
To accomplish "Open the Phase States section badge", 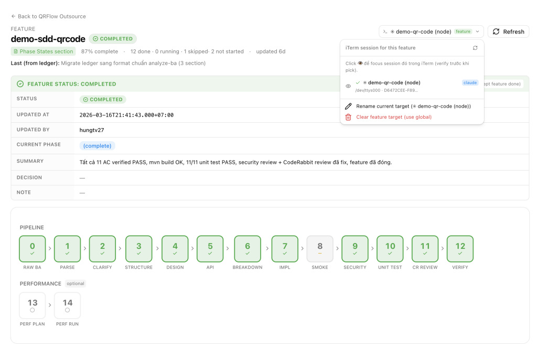I will click(43, 51).
